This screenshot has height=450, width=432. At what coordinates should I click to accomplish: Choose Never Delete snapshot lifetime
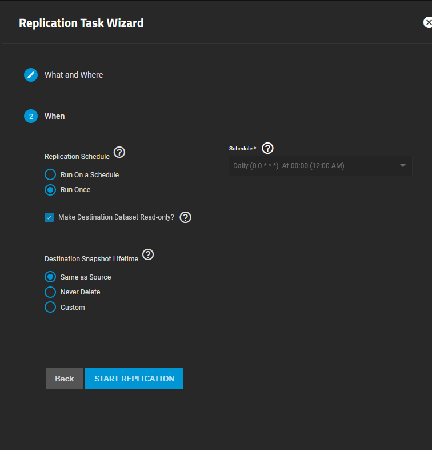coord(50,292)
